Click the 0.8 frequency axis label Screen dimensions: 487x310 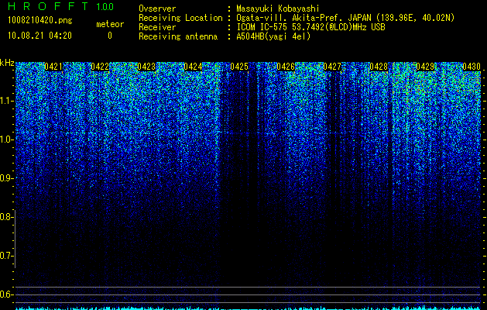[x=7, y=217]
